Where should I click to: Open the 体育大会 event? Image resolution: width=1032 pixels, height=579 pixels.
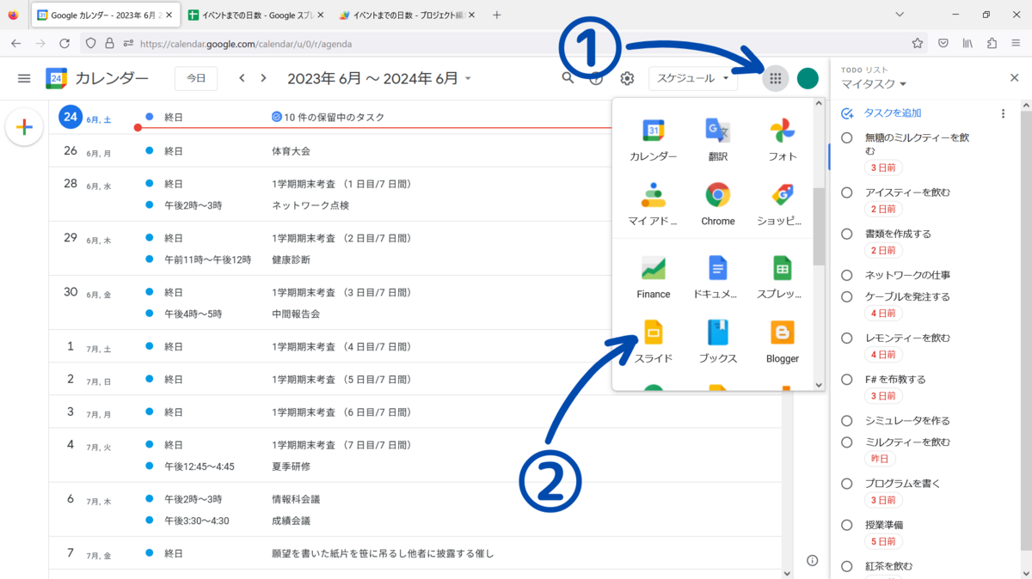click(291, 150)
